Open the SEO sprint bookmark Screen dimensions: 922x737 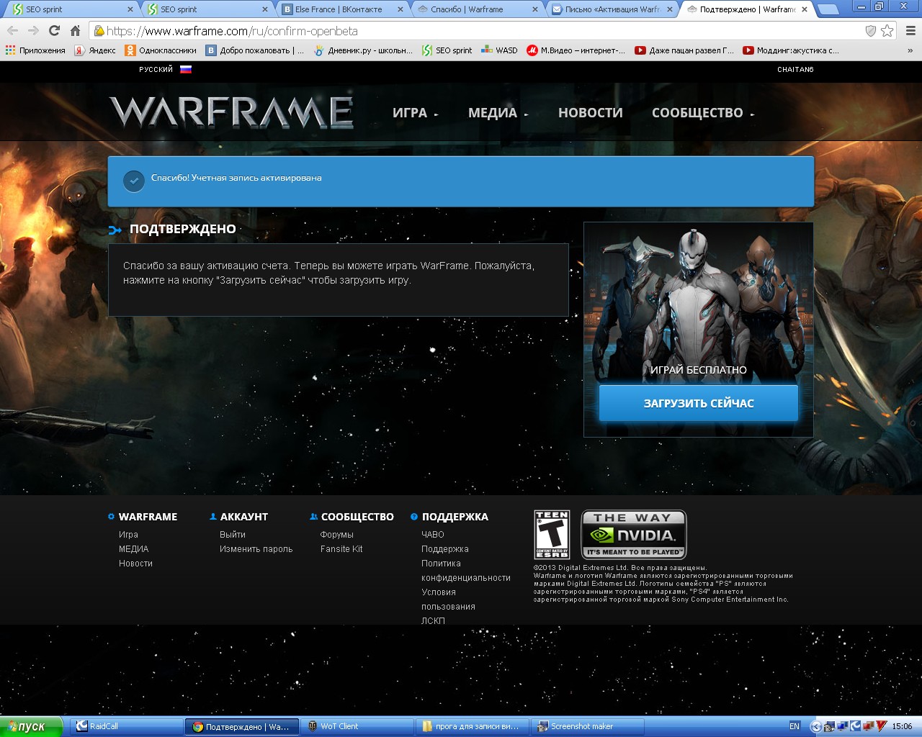[x=447, y=50]
